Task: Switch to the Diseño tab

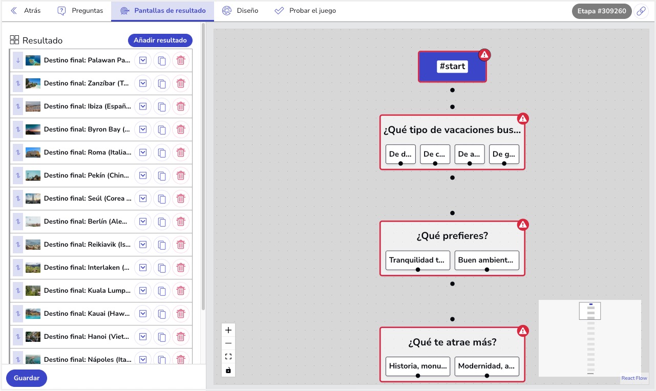Action: click(x=240, y=10)
